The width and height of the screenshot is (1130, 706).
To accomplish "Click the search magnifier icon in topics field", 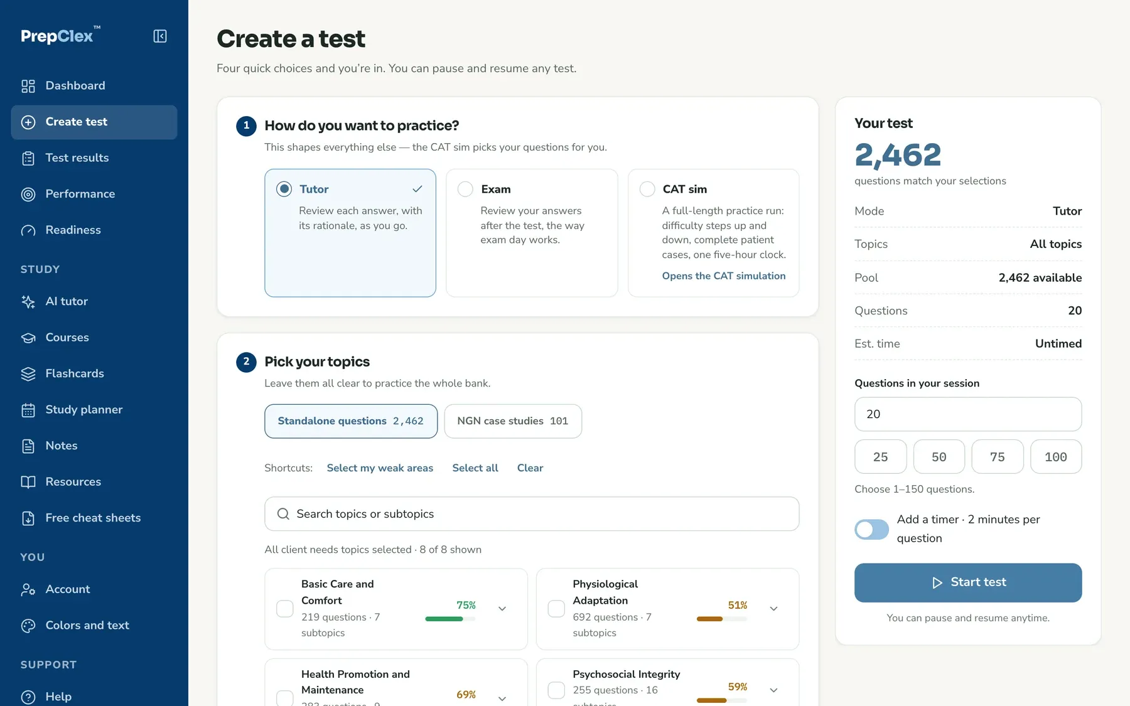I will pyautogui.click(x=283, y=514).
